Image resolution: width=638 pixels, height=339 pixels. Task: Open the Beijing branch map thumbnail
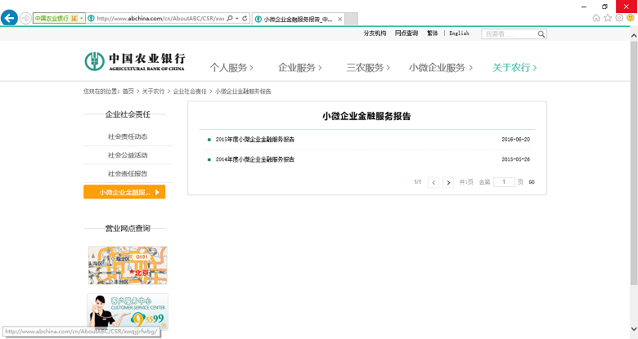[128, 265]
